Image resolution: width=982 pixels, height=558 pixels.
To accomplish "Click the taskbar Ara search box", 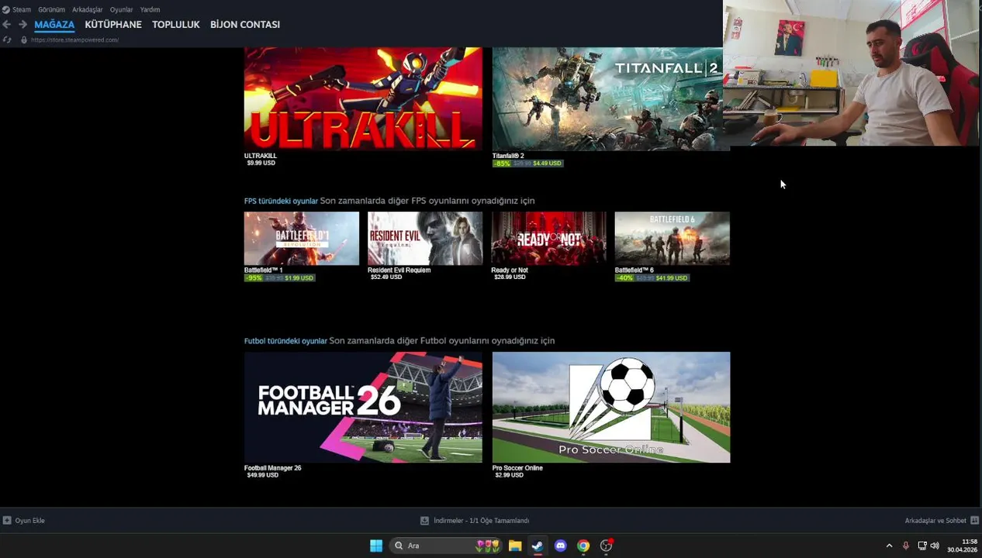I will tap(446, 546).
